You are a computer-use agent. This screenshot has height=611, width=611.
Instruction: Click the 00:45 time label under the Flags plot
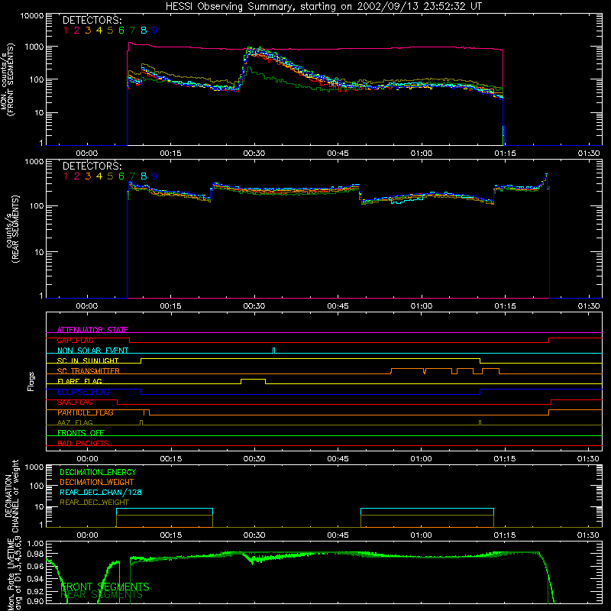(338, 459)
